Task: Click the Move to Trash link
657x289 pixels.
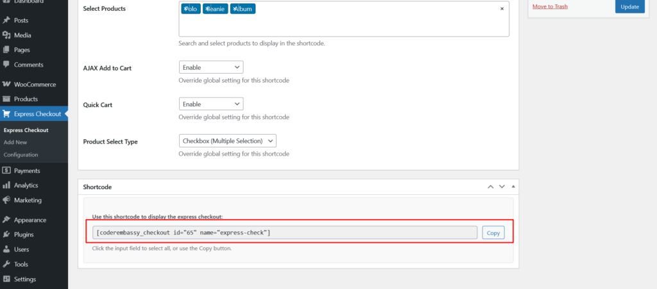Action: pyautogui.click(x=550, y=6)
